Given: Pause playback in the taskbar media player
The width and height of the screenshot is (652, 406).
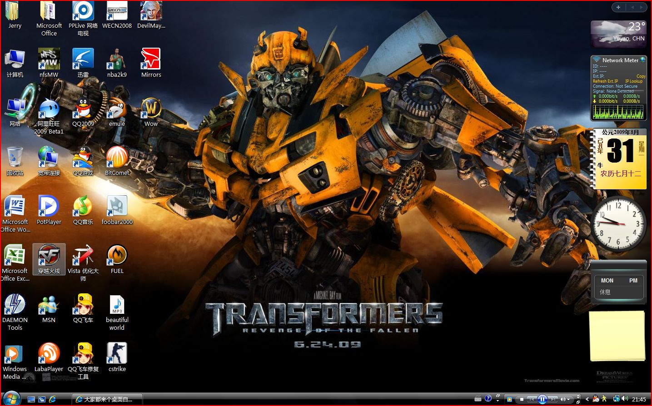Looking at the screenshot, I should click(x=542, y=399).
